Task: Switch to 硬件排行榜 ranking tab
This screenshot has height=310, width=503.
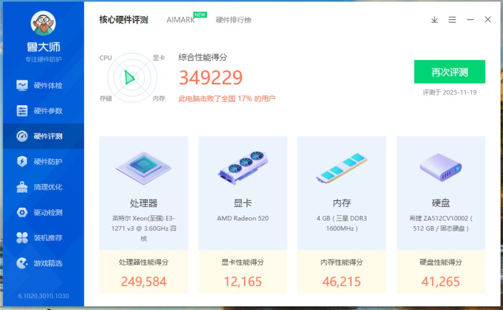Action: 233,20
